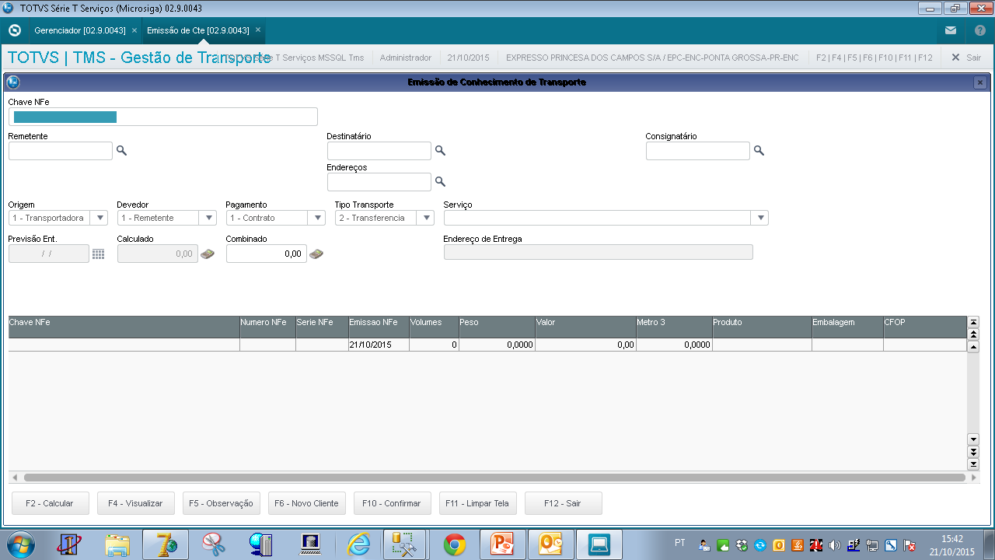
Task: Switch to the Emissão de Cte tab
Action: (x=198, y=30)
